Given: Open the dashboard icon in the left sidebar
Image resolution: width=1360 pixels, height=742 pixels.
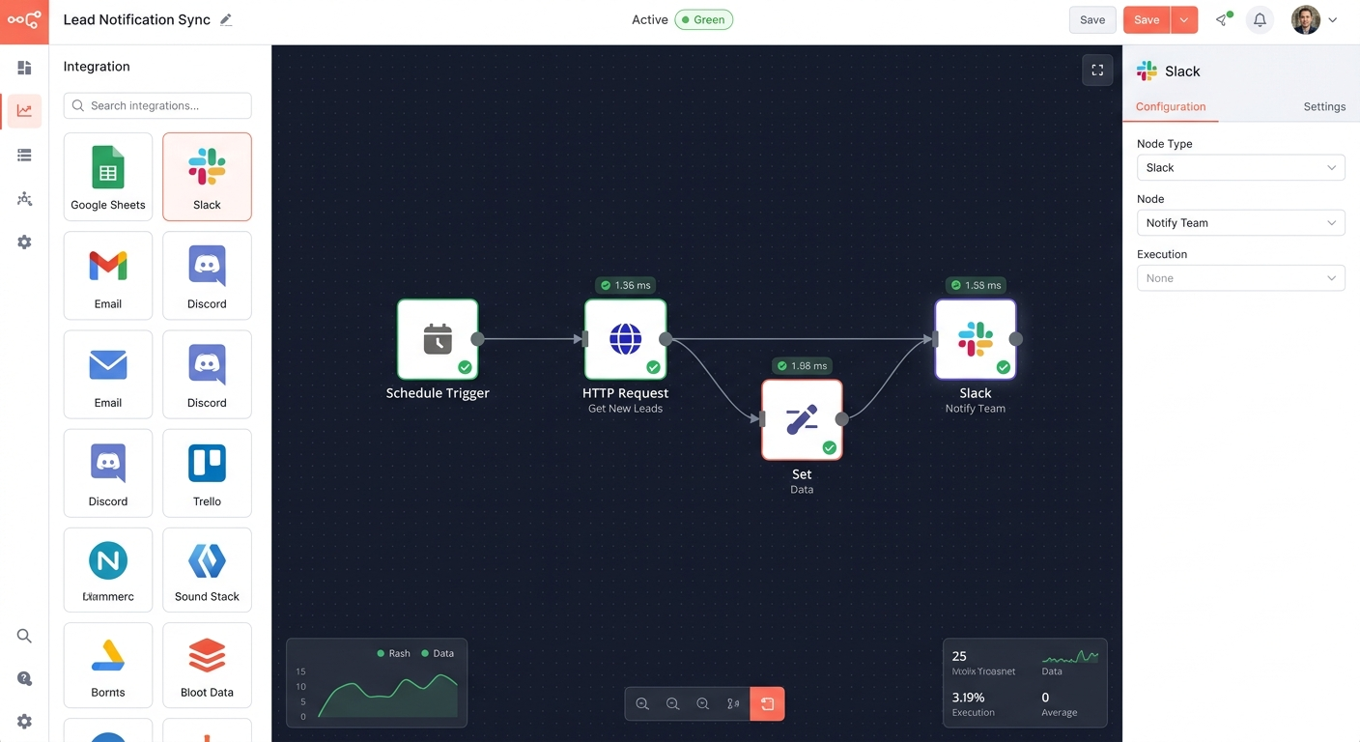Looking at the screenshot, I should (24, 68).
